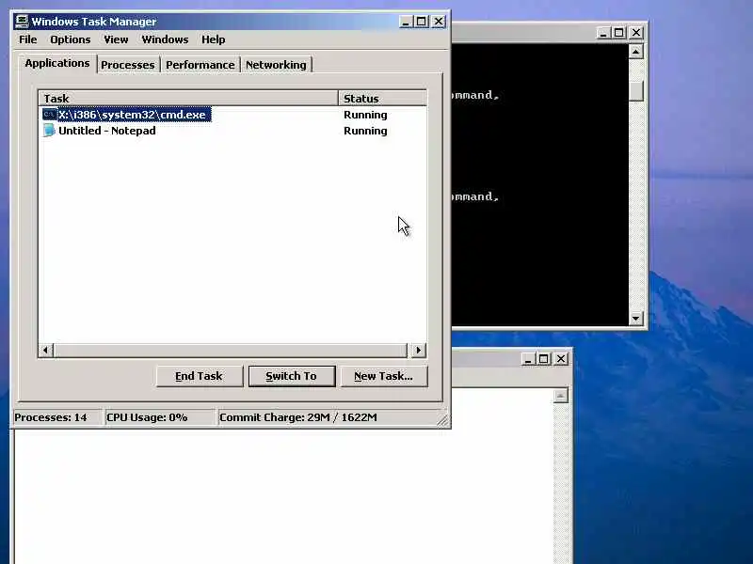Open the Windows menu
The height and width of the screenshot is (564, 753).
coord(165,39)
